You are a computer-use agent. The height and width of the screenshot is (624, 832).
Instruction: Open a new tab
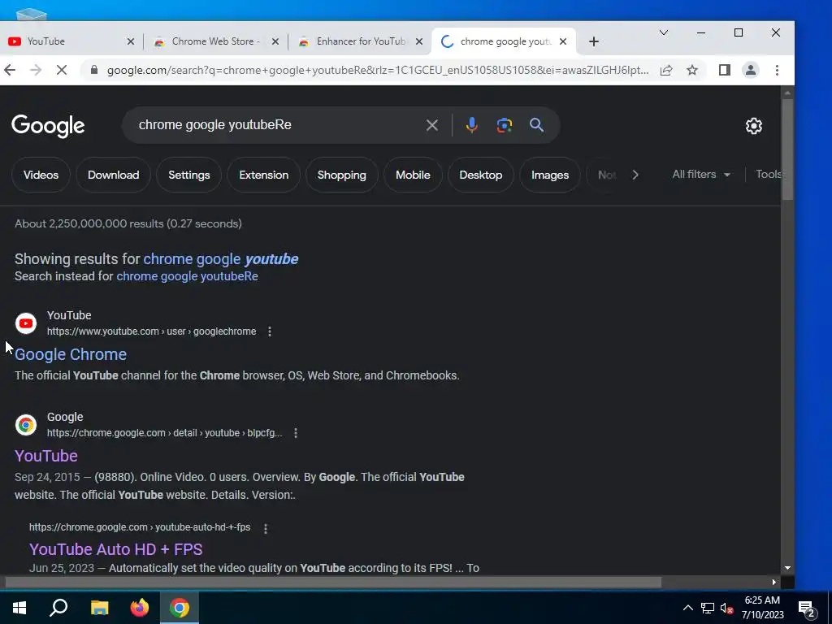(x=594, y=41)
